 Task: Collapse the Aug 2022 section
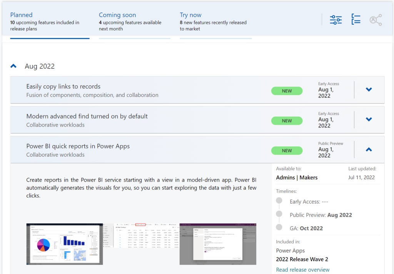(x=13, y=66)
